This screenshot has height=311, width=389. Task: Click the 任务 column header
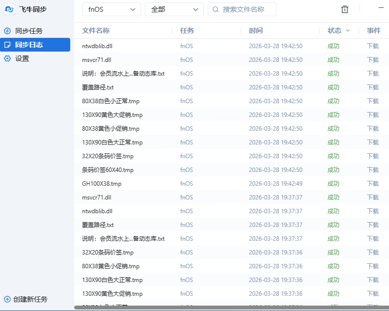pos(187,30)
